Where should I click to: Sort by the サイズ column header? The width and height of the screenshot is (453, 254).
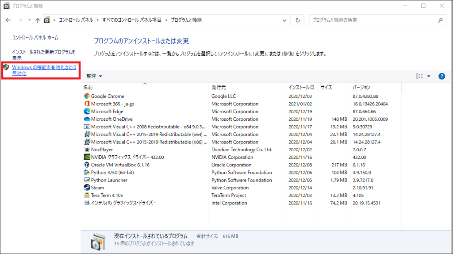326,87
